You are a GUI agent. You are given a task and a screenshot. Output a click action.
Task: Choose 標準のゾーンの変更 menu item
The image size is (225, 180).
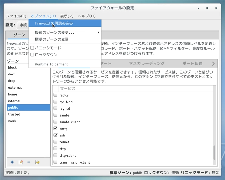point(65,39)
